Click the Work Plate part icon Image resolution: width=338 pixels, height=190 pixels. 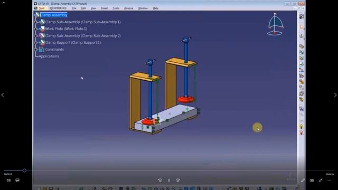42,28
